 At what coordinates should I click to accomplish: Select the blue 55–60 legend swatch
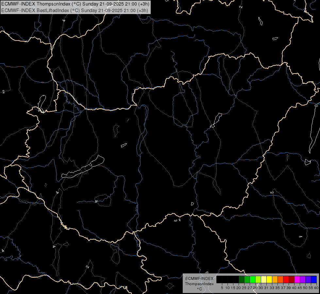coord(313,279)
